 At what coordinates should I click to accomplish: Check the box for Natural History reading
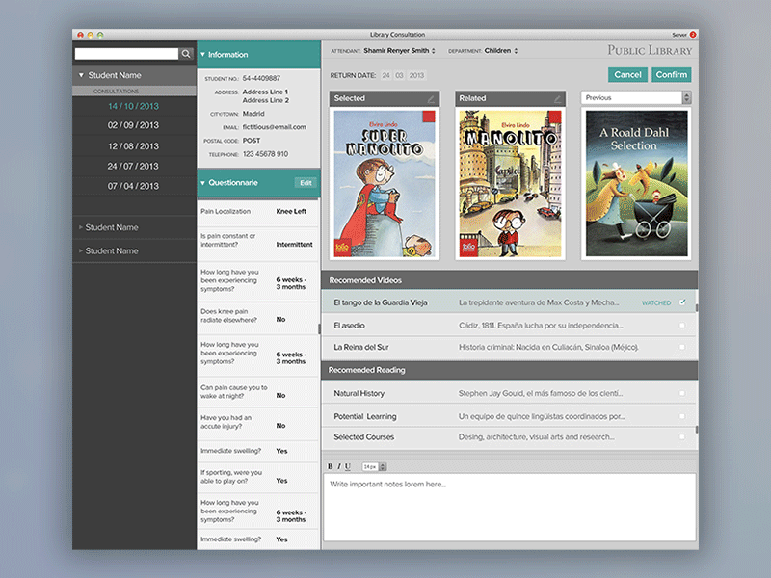pyautogui.click(x=682, y=393)
